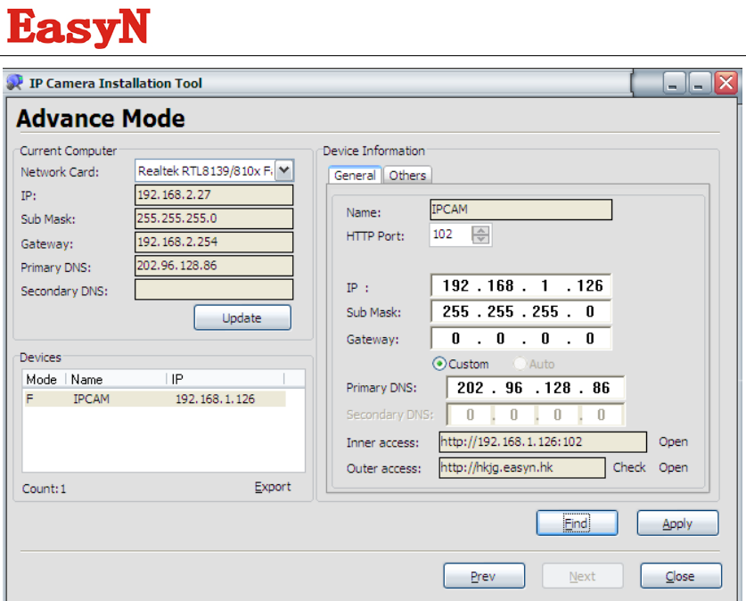Image resolution: width=746 pixels, height=601 pixels.
Task: Open the Inner access link
Action: coord(673,441)
